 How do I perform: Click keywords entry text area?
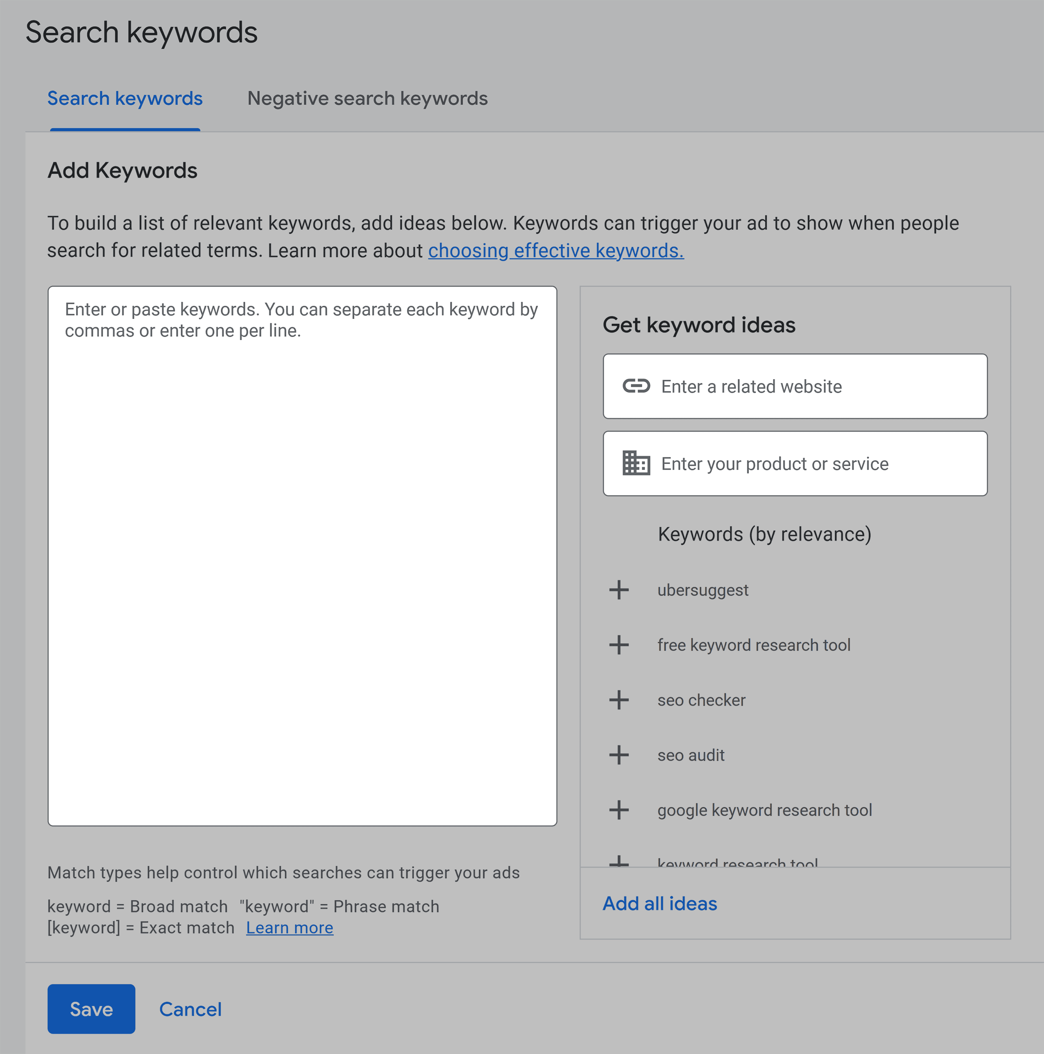pos(302,556)
